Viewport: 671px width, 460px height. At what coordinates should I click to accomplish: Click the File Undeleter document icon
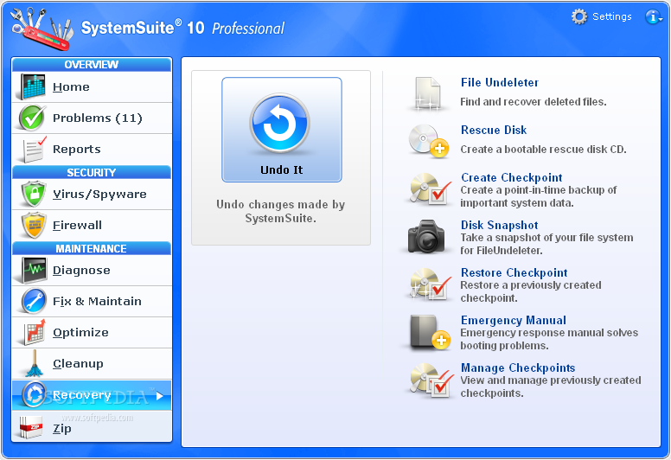point(428,93)
